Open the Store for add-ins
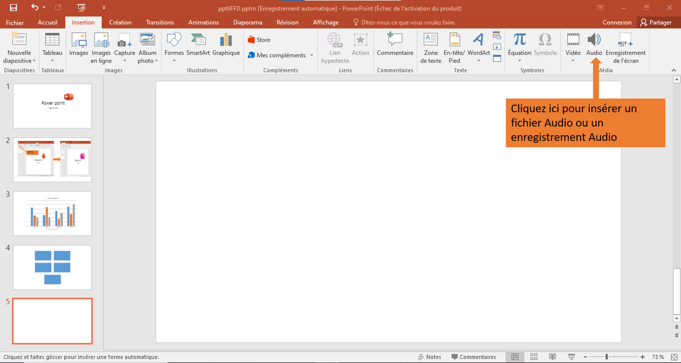The image size is (681, 363). pos(259,40)
